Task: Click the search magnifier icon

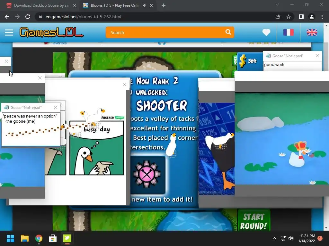Action: point(228,32)
